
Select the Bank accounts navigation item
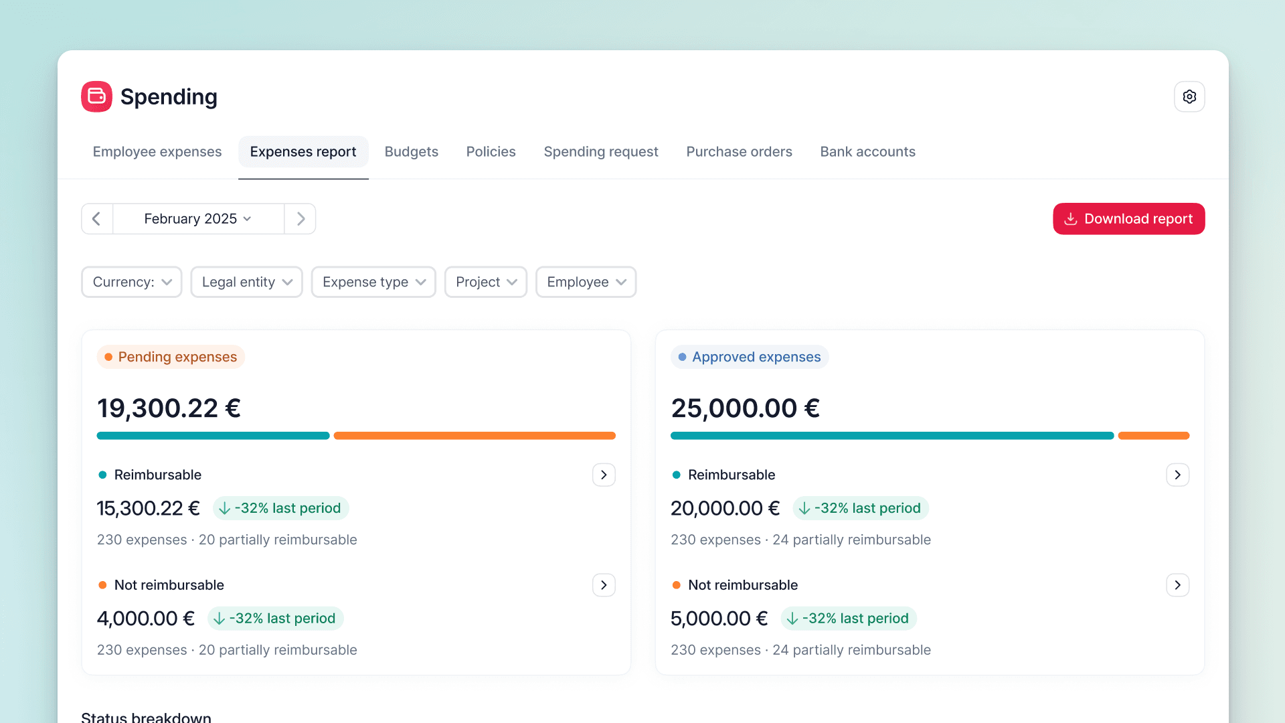pos(867,152)
